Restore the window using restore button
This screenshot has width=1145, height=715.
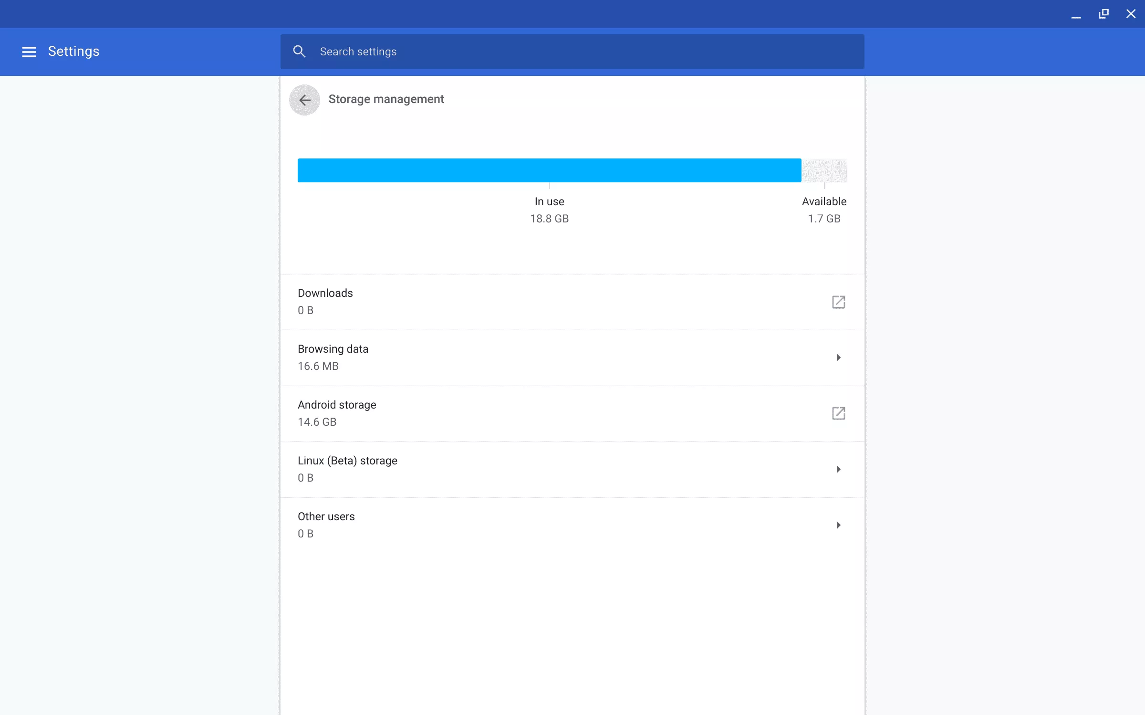[1103, 14]
